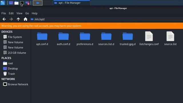Select the workspace switcher box
183x103 pixels.
pyautogui.click(x=37, y=3)
